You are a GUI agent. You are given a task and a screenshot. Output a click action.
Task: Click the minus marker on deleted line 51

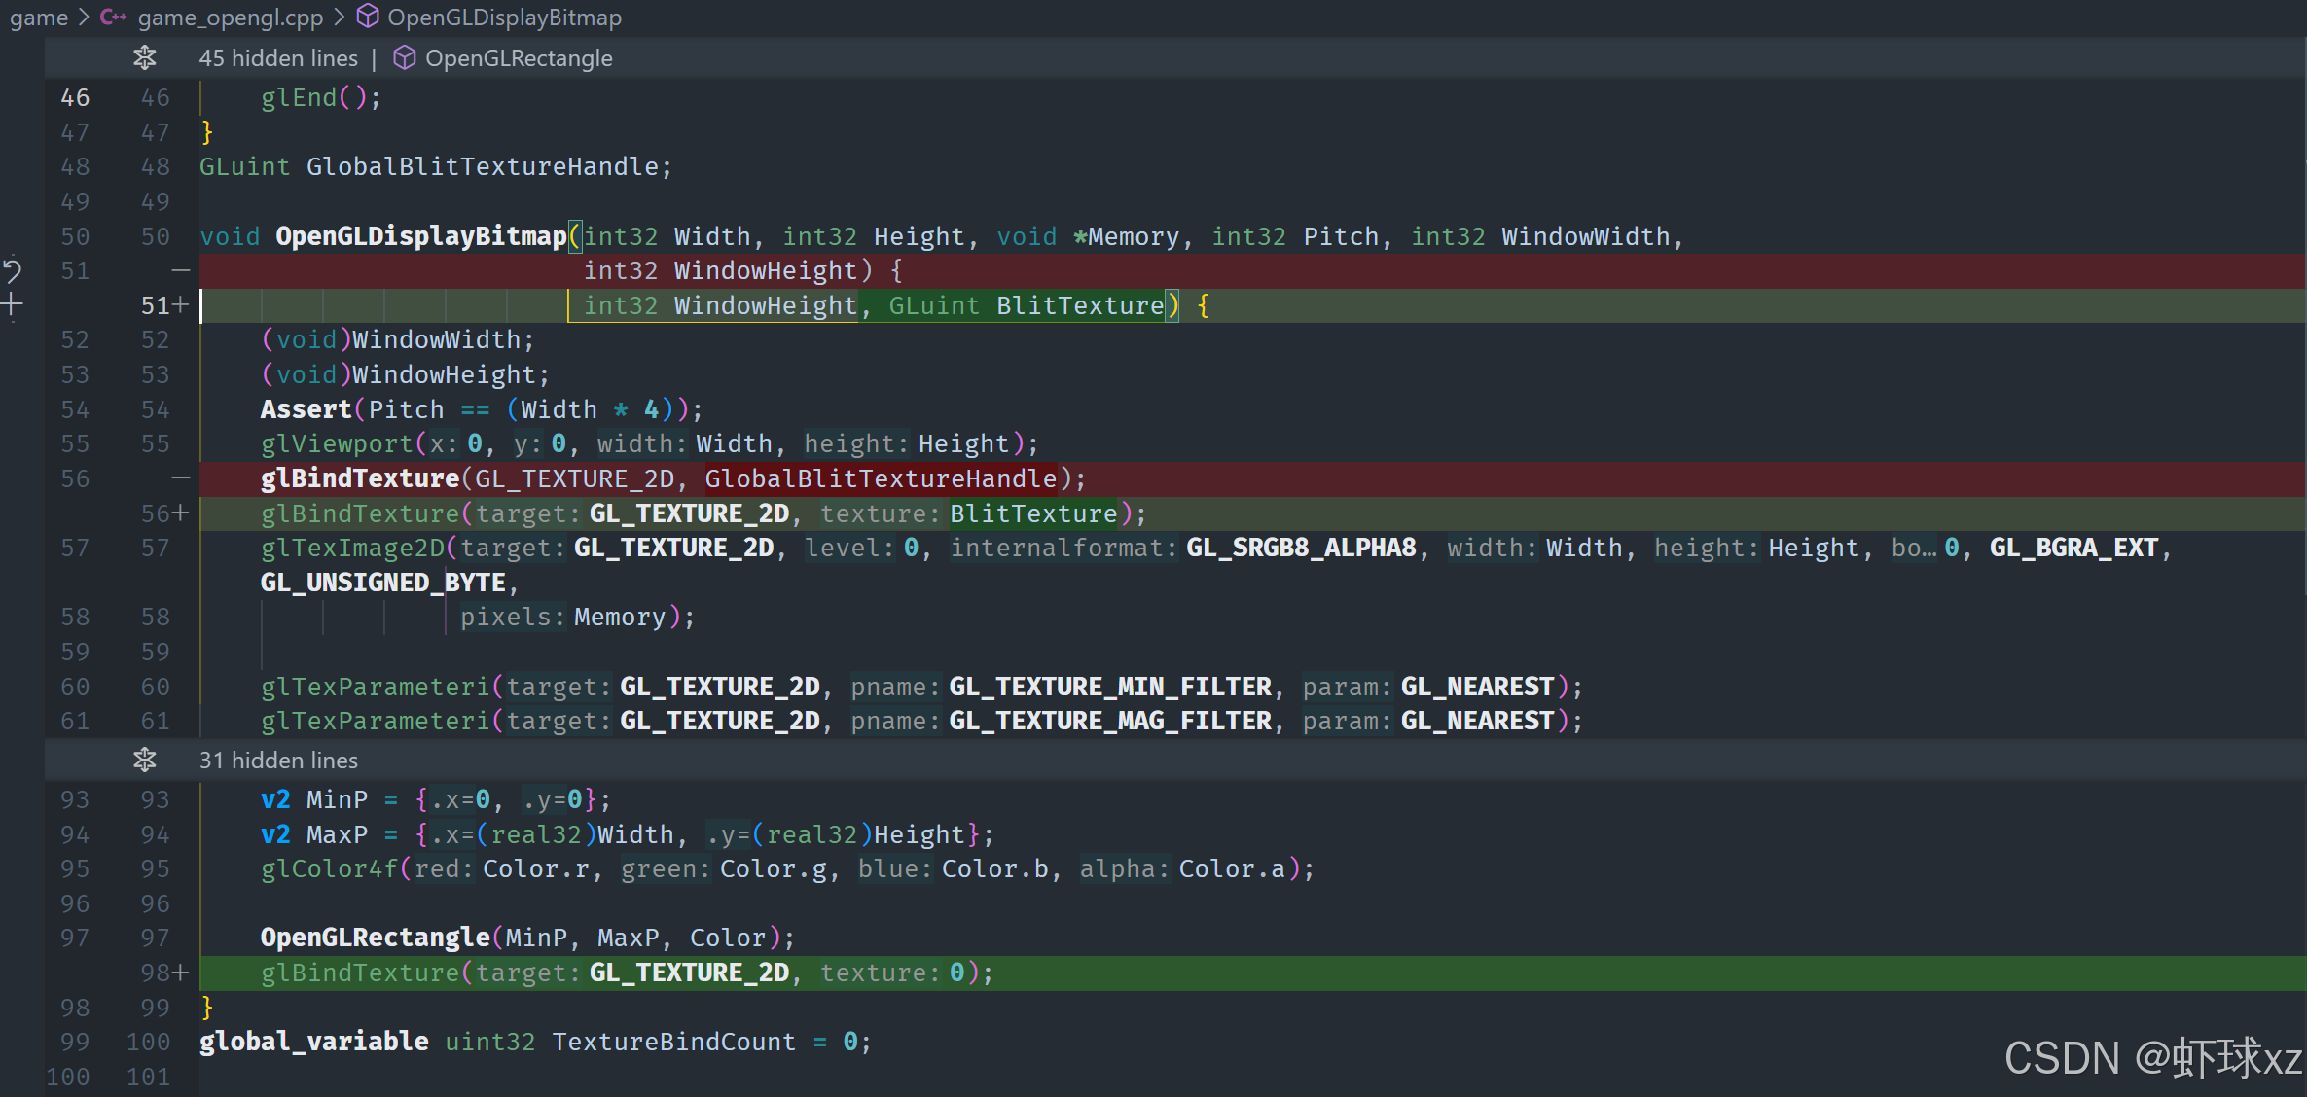point(181,270)
